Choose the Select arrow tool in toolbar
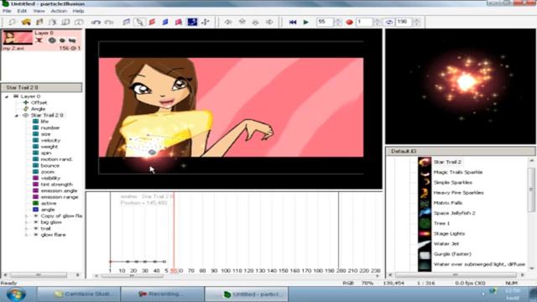 click(139, 23)
